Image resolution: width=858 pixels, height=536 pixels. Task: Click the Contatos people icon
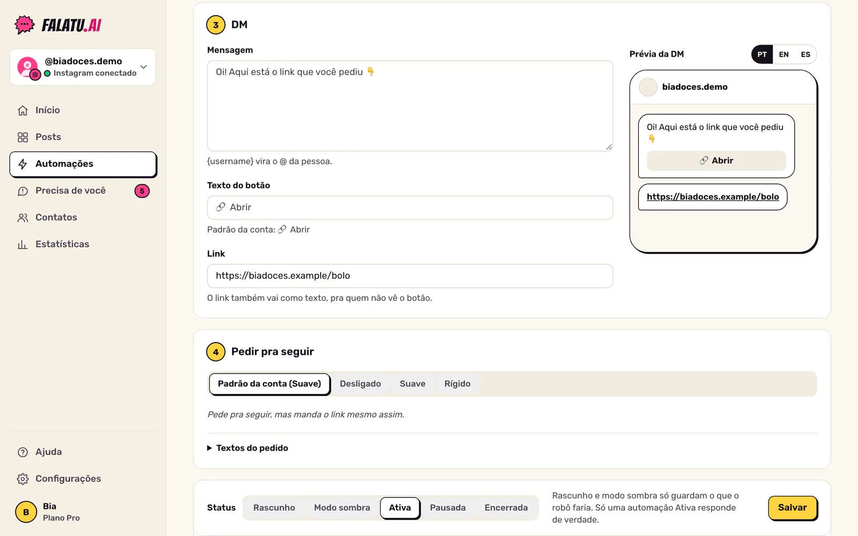click(23, 218)
